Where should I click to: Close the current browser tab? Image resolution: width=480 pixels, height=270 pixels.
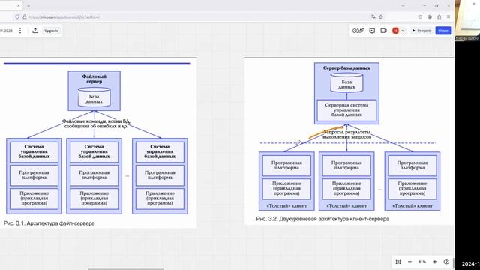click(x=18, y=5)
